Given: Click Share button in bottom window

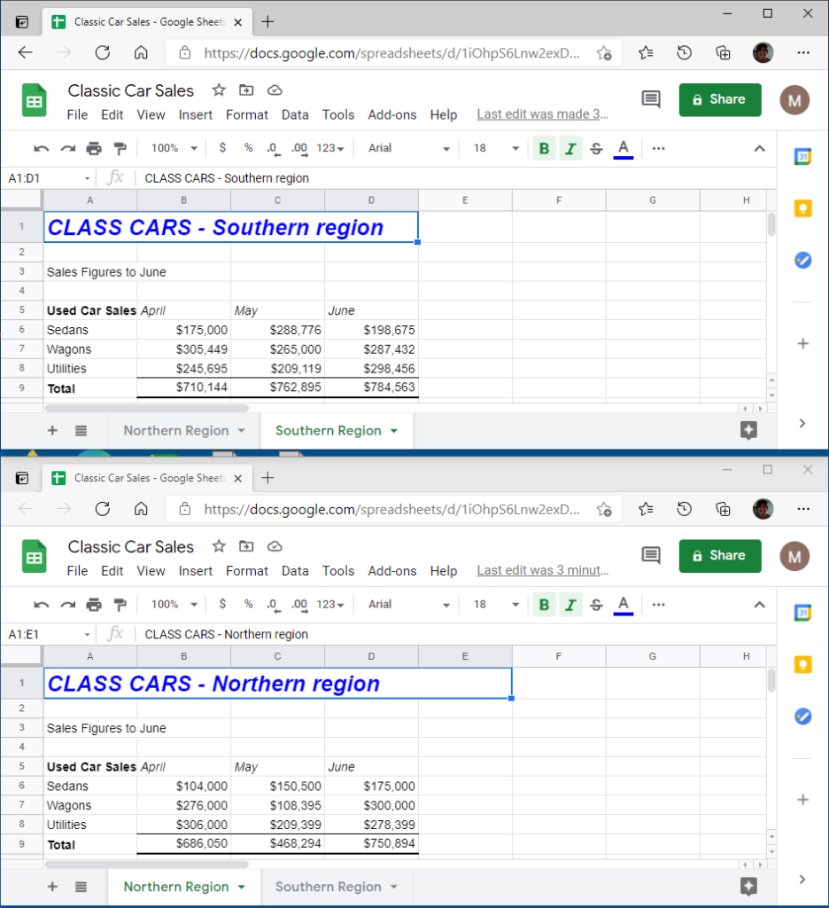Looking at the screenshot, I should [720, 556].
